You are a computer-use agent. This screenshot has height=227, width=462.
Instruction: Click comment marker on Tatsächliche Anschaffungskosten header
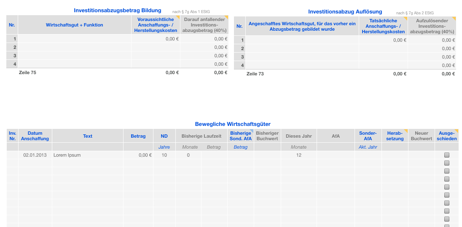[x=405, y=19]
